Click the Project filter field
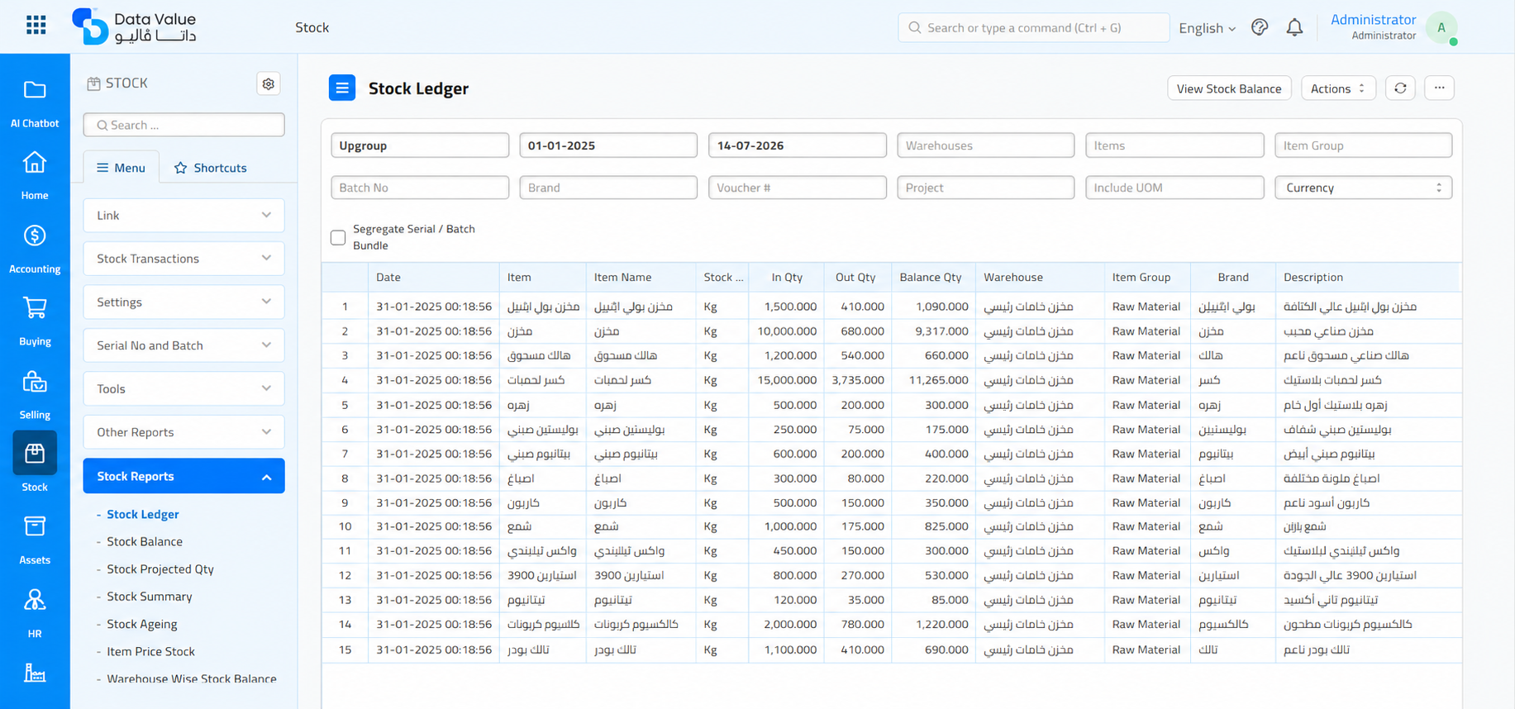The image size is (1515, 709). 986,188
